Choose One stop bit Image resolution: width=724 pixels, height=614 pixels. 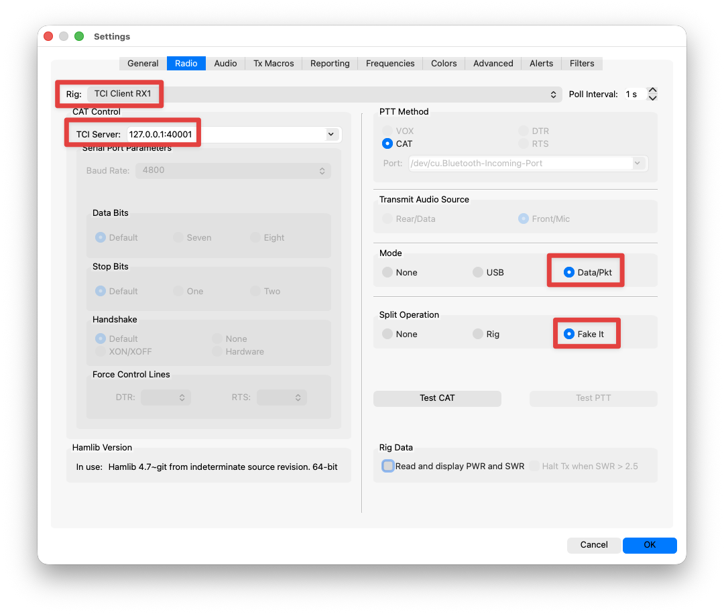click(x=188, y=291)
